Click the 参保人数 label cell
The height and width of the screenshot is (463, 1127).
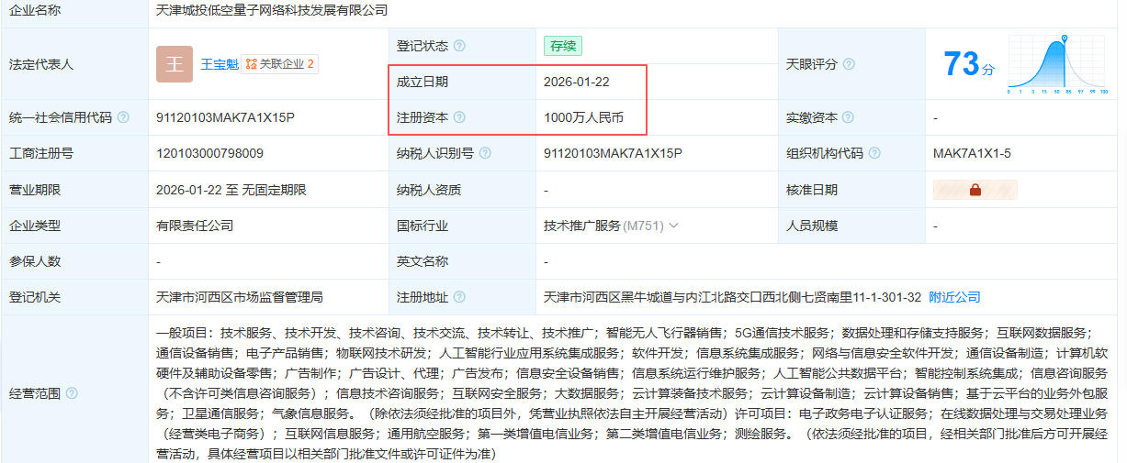point(74,261)
